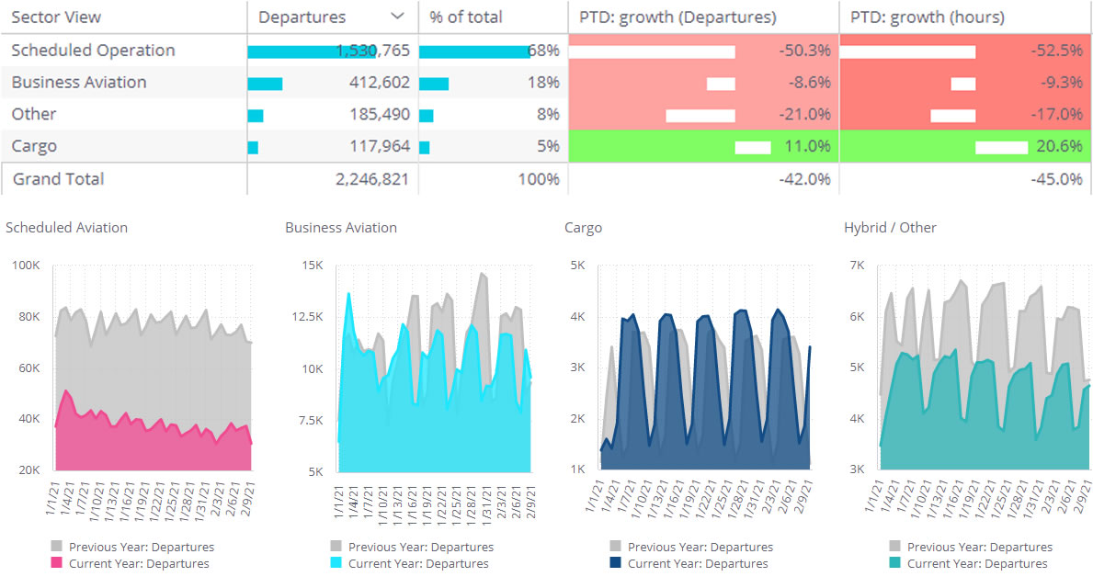Click the Hybrid / Other chart title
Viewport: 1093px width, 588px height.
890,228
